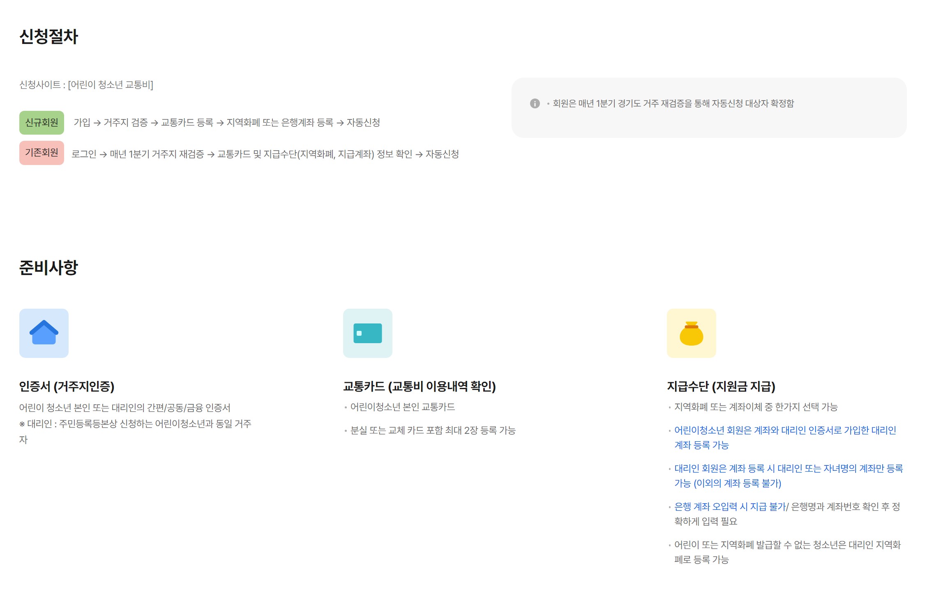Image resolution: width=927 pixels, height=596 pixels.
Task: Click the 회원은 매년 1분기 notice text
Action: coord(673,103)
